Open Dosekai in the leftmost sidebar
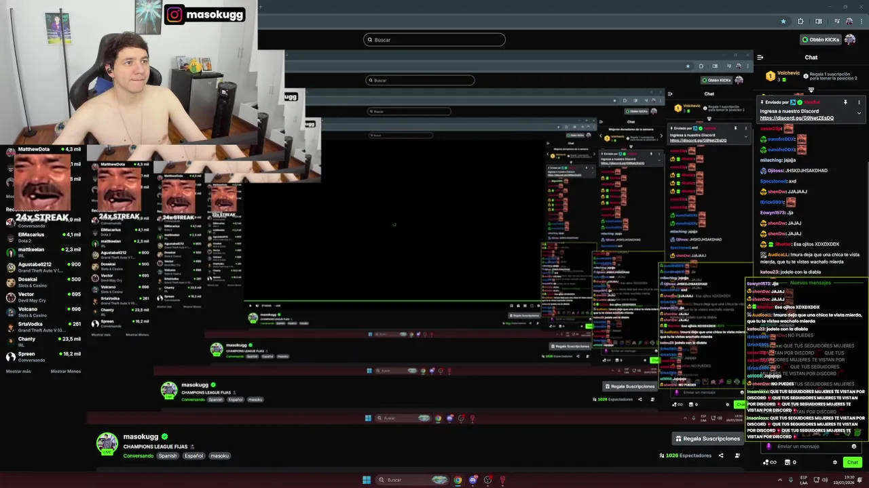Image resolution: width=869 pixels, height=488 pixels. click(x=44, y=282)
